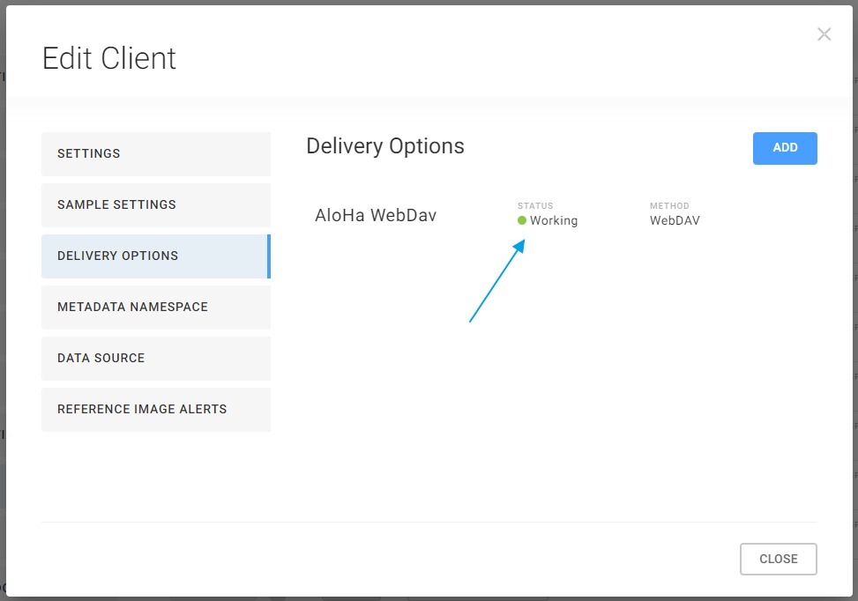Click the Delivery Options heading

(x=385, y=146)
